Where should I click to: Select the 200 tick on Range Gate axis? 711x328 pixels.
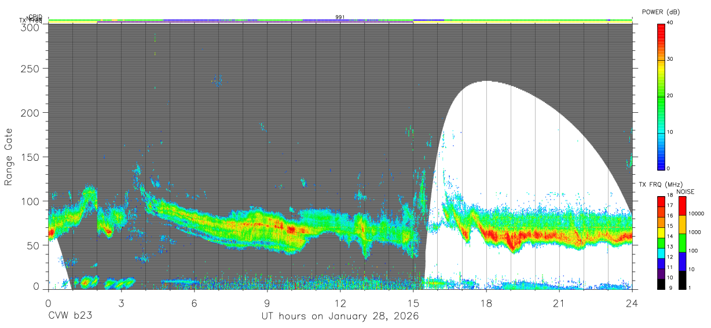(30, 113)
